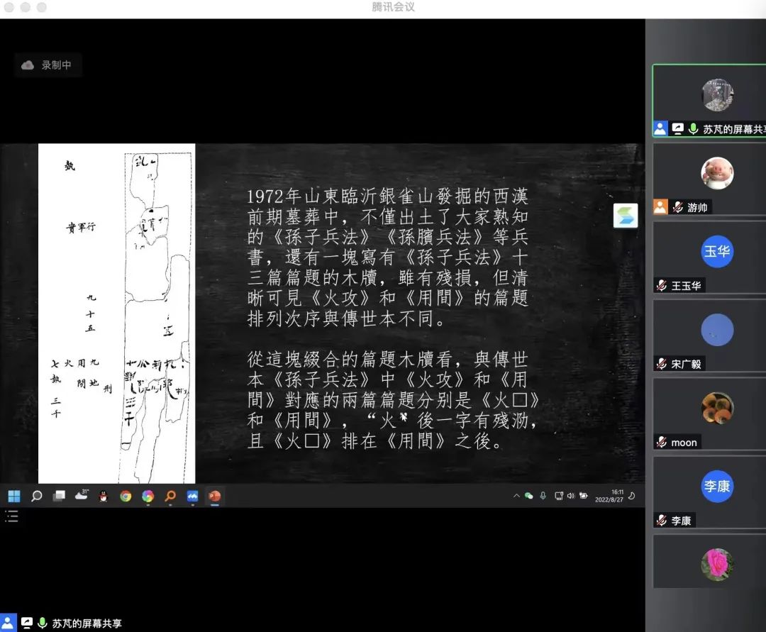Click the taskbar Search magnifier icon
Image resolution: width=766 pixels, height=632 pixels.
click(x=37, y=496)
